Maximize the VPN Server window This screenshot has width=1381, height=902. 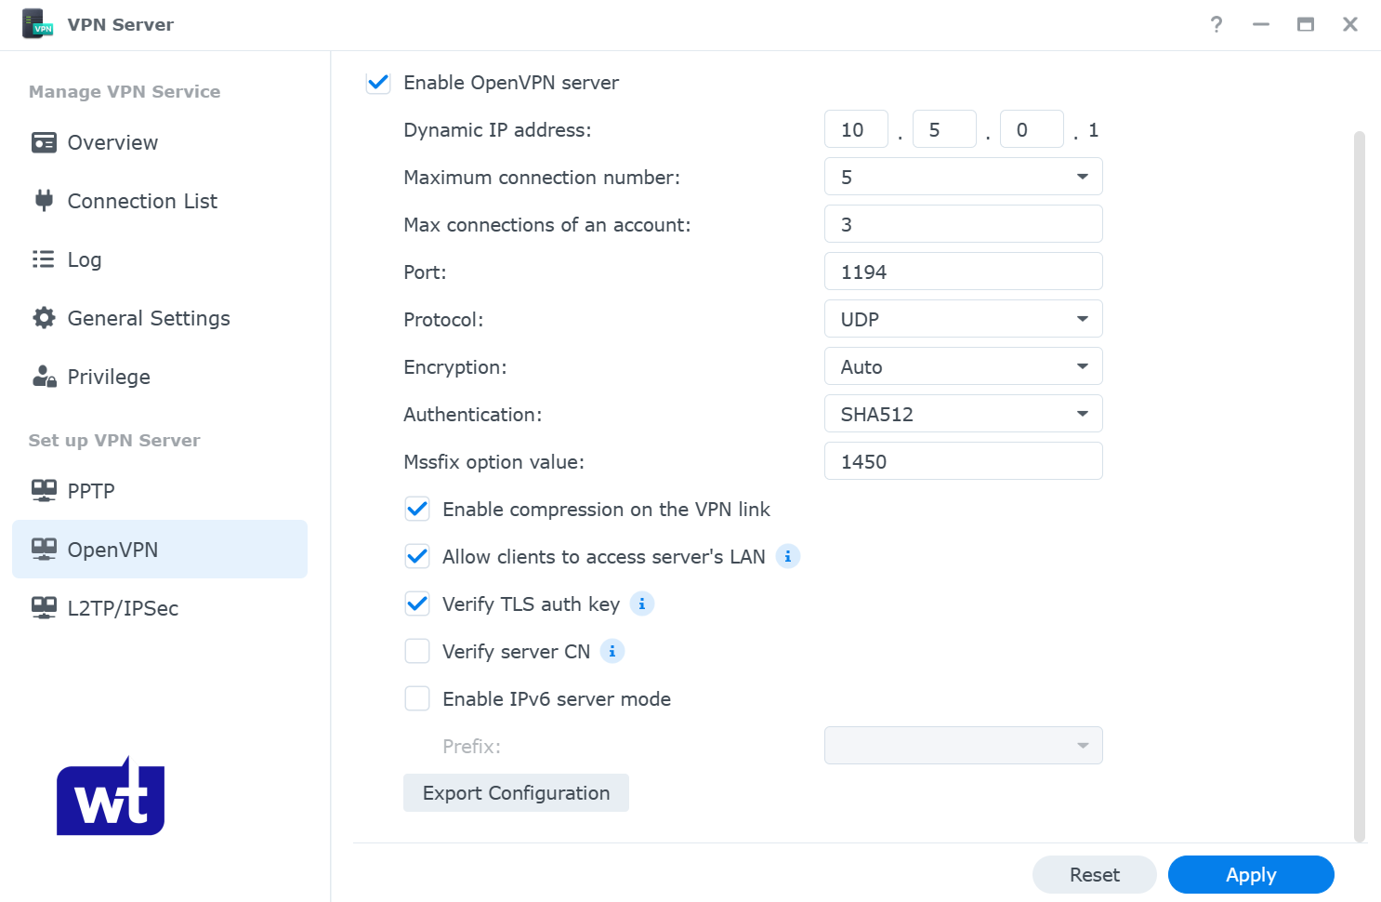point(1306,24)
